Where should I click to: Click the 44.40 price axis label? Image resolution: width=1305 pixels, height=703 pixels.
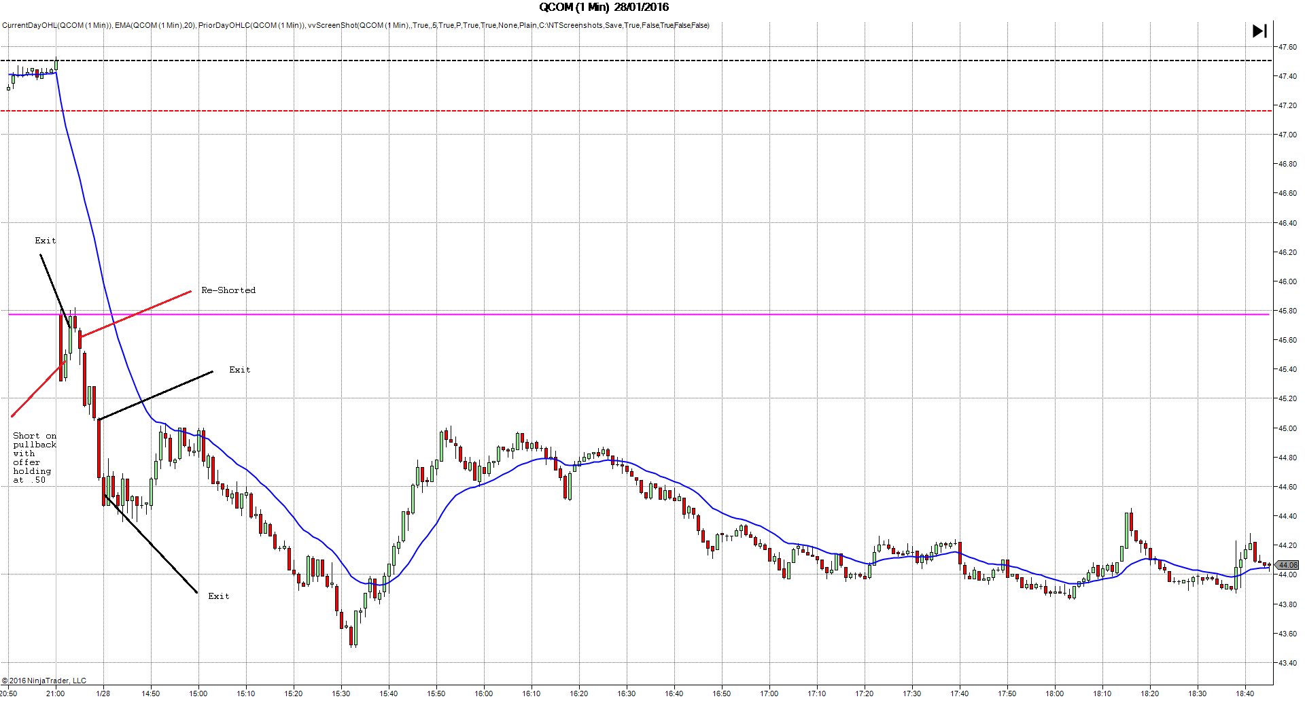tap(1287, 517)
